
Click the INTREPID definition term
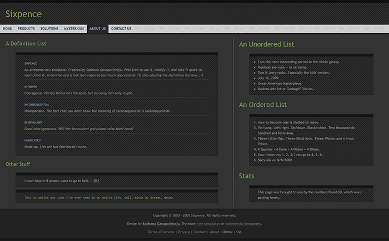tap(30, 87)
